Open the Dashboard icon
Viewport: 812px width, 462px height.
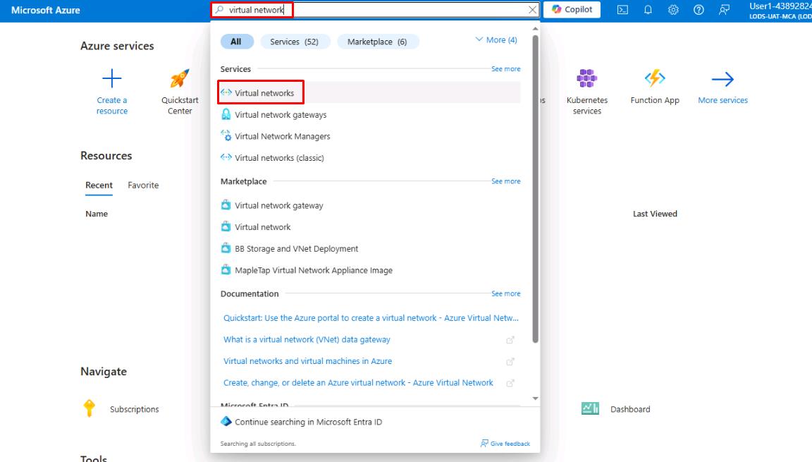590,408
